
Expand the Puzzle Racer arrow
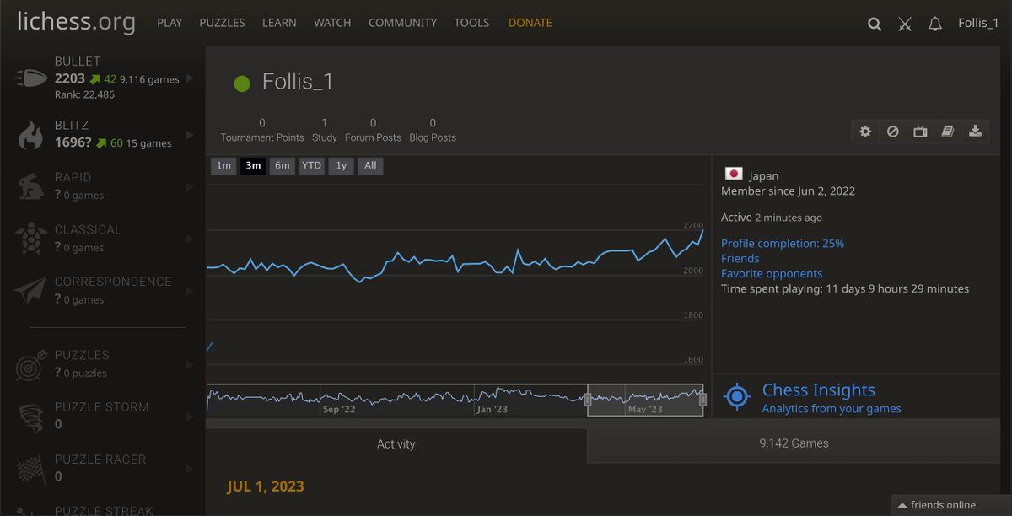click(x=189, y=469)
